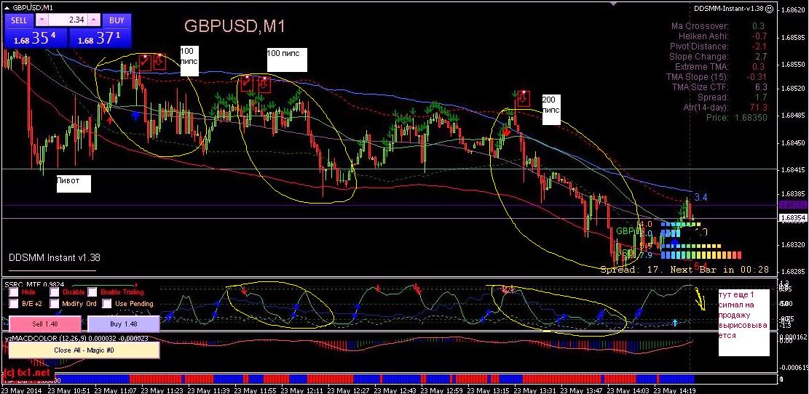The height and width of the screenshot is (394, 809).
Task: Click Close All - Magic #0 button
Action: pyautogui.click(x=84, y=350)
